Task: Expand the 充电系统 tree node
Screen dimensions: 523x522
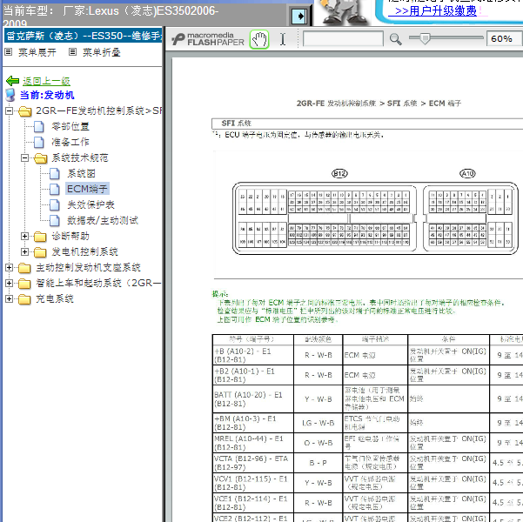Action: (x=10, y=299)
